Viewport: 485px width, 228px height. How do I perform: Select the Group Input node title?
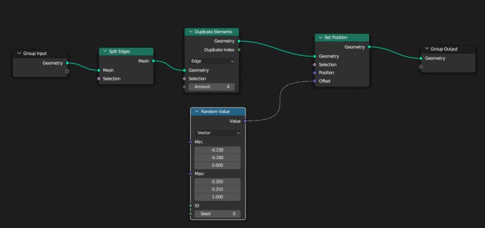point(35,53)
